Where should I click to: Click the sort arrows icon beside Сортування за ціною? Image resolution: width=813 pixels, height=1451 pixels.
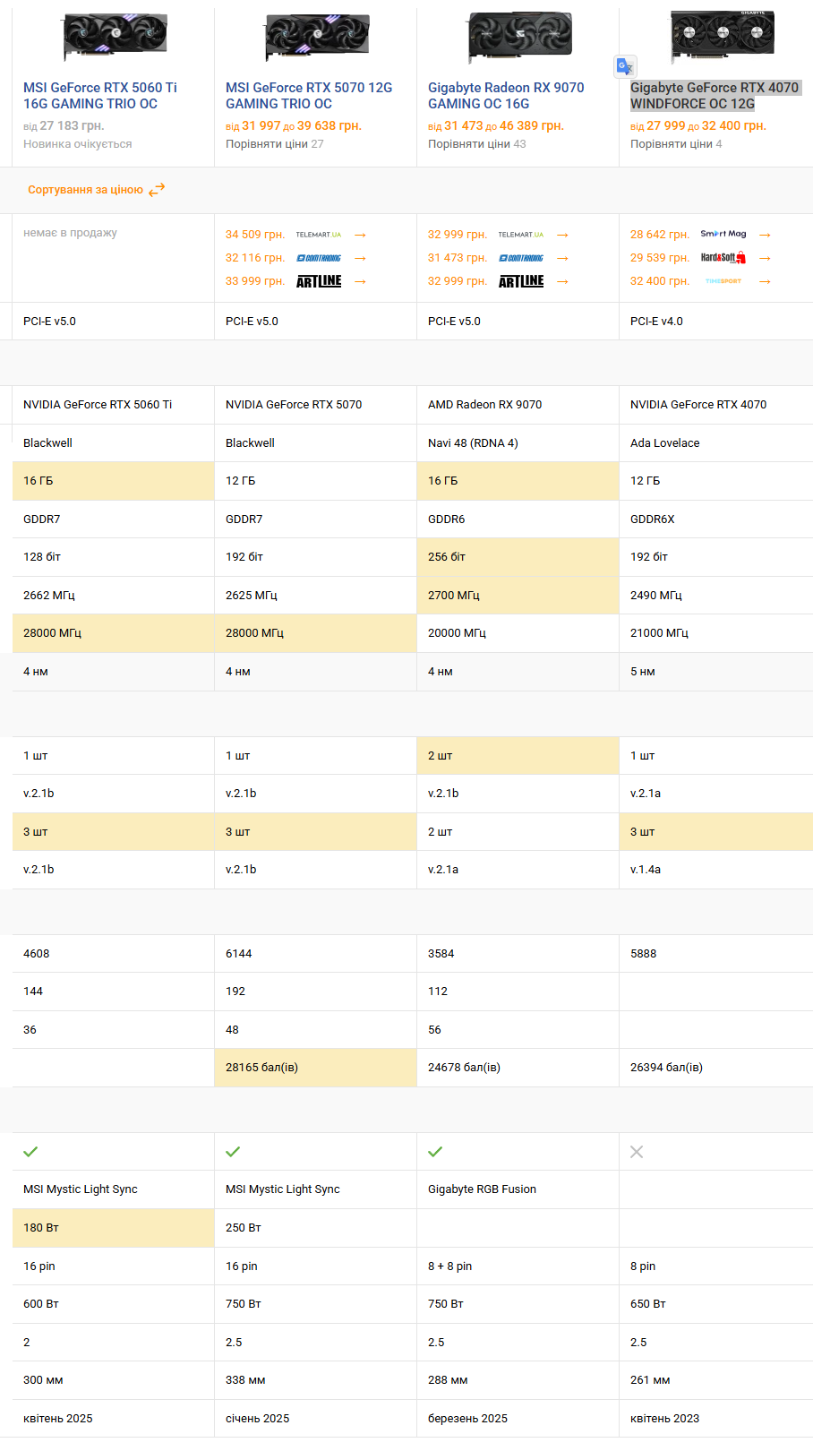[157, 190]
